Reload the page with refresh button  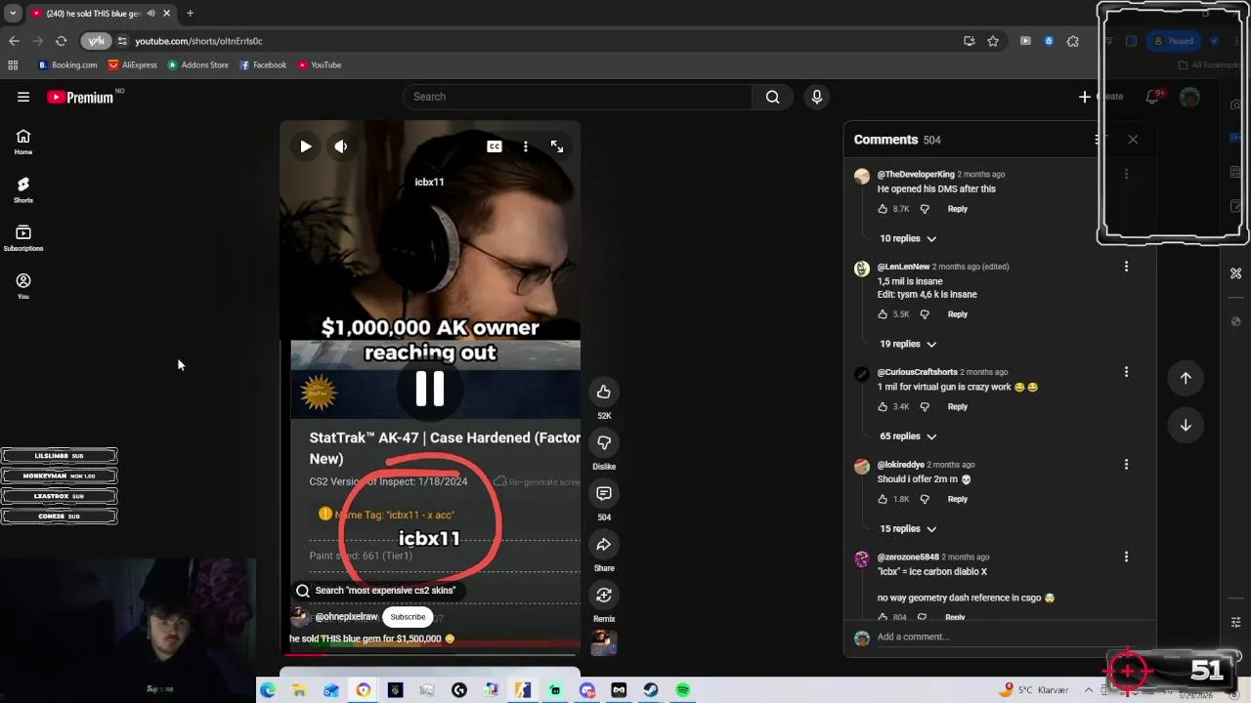(61, 41)
